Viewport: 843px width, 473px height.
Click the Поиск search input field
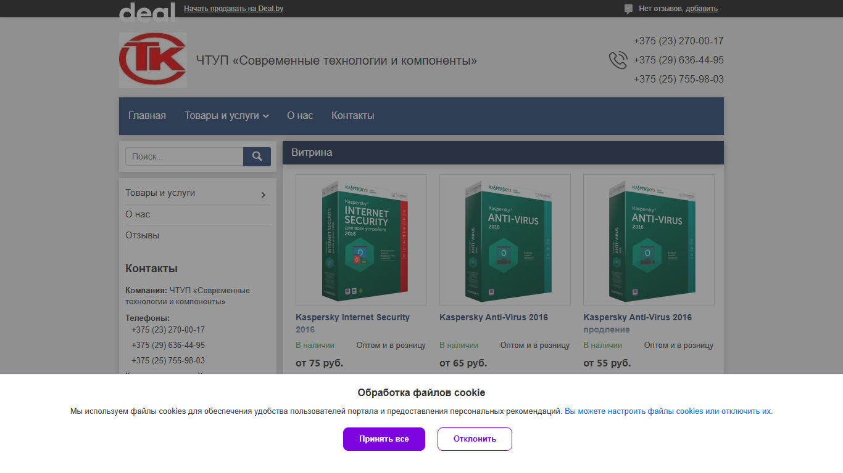[x=185, y=156]
